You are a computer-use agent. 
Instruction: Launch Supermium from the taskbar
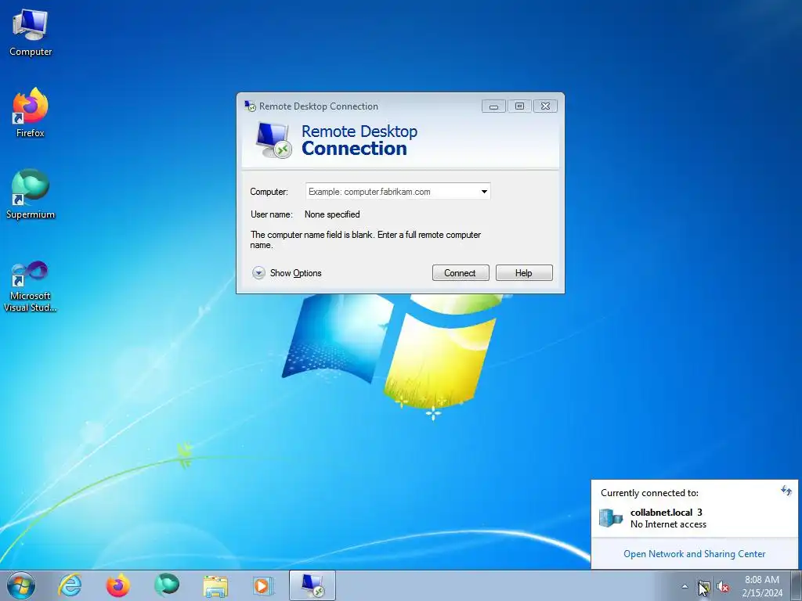167,585
